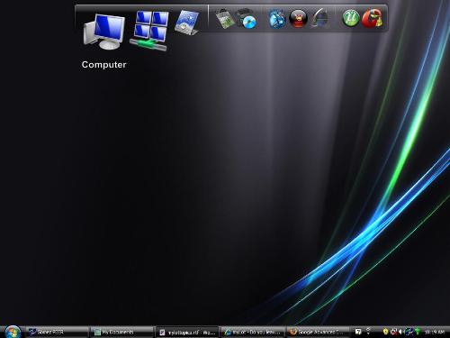Open the dark blue globe tray icon
Screen dimensions: 450x338
point(409,332)
